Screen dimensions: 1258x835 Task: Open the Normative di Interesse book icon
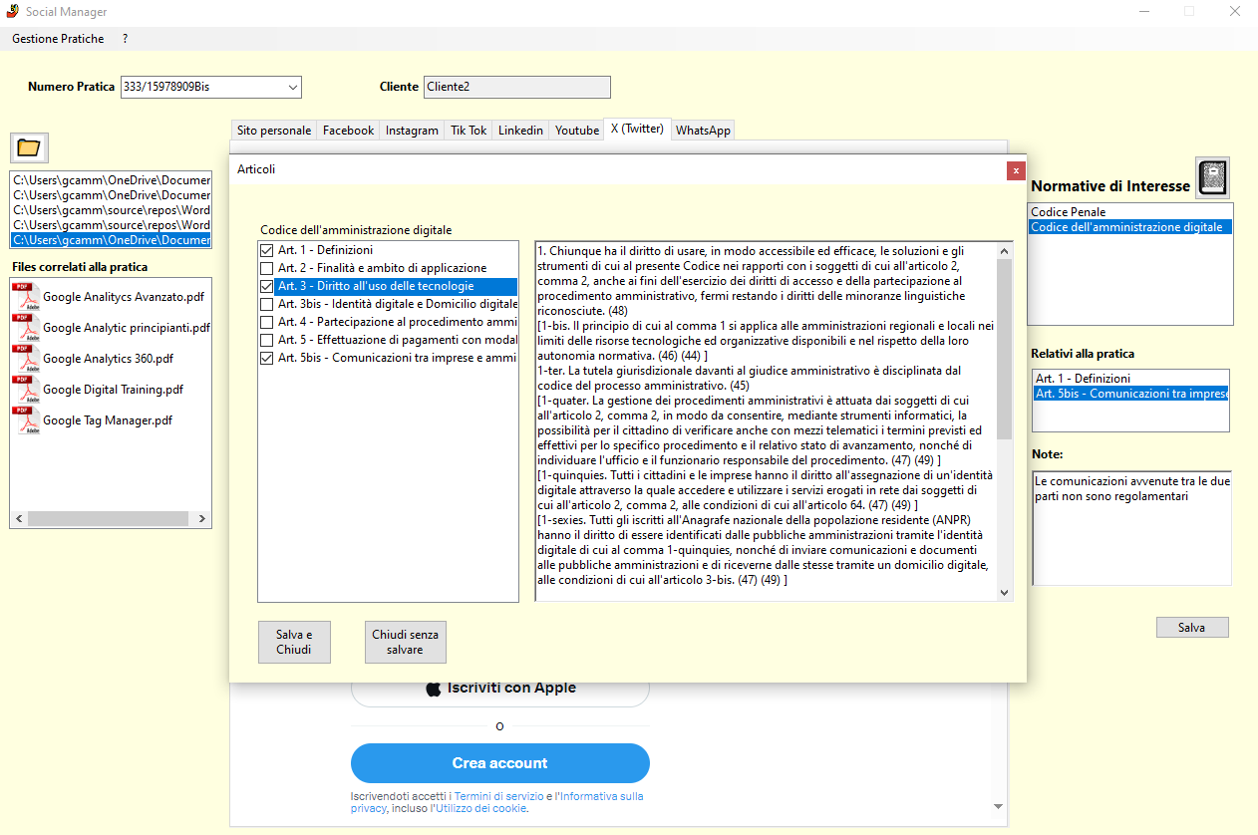click(x=1212, y=177)
